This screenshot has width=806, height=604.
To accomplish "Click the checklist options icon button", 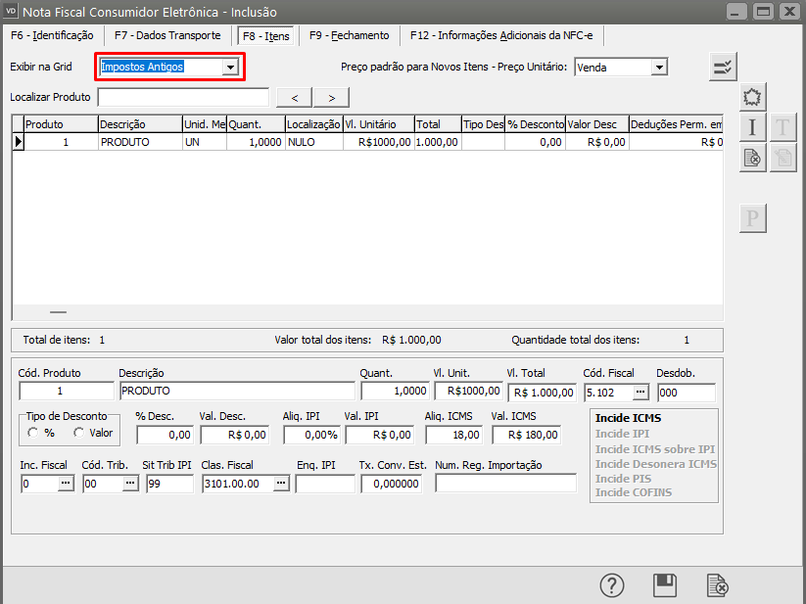I will [x=723, y=67].
